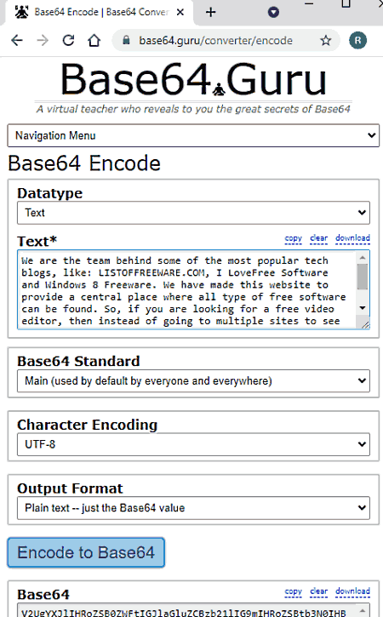Open the Navigation Menu dropdown
The image size is (383, 617).
point(193,136)
